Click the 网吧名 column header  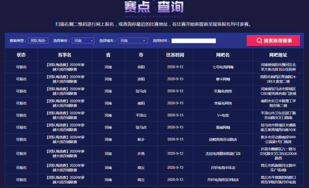click(223, 55)
